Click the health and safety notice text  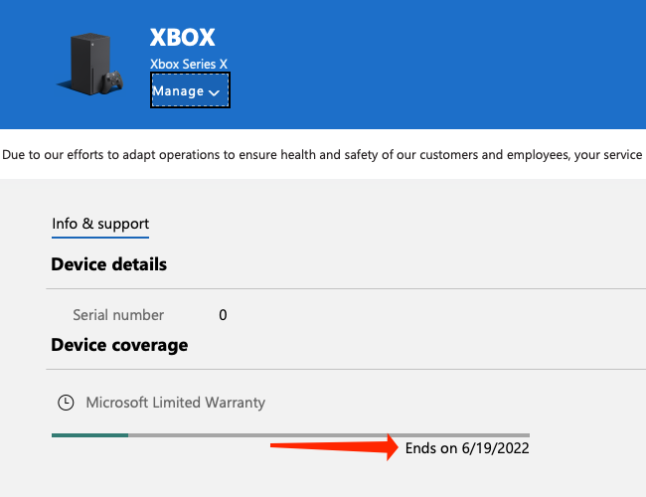pyautogui.click(x=323, y=154)
